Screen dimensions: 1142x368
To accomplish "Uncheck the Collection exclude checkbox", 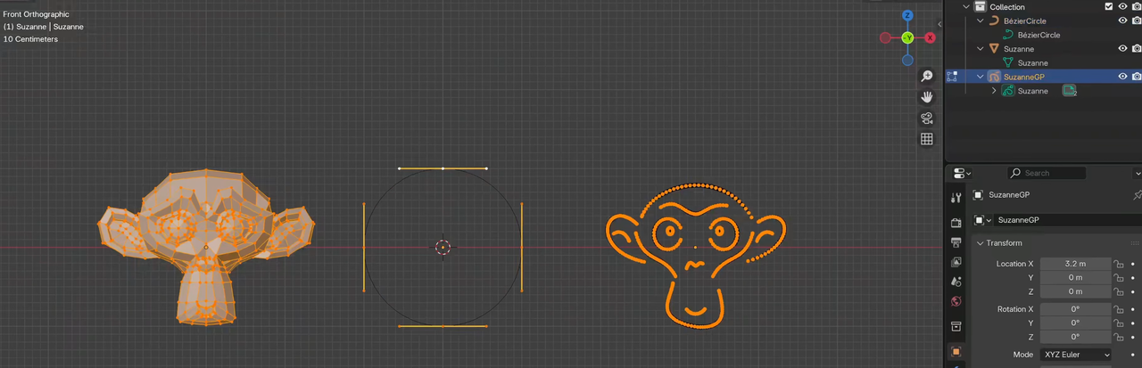I will pyautogui.click(x=1109, y=6).
